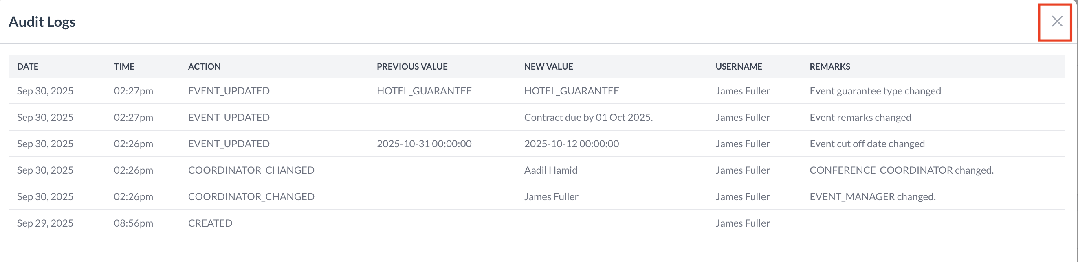Click new value 'Aadil Hamid'

click(x=550, y=170)
